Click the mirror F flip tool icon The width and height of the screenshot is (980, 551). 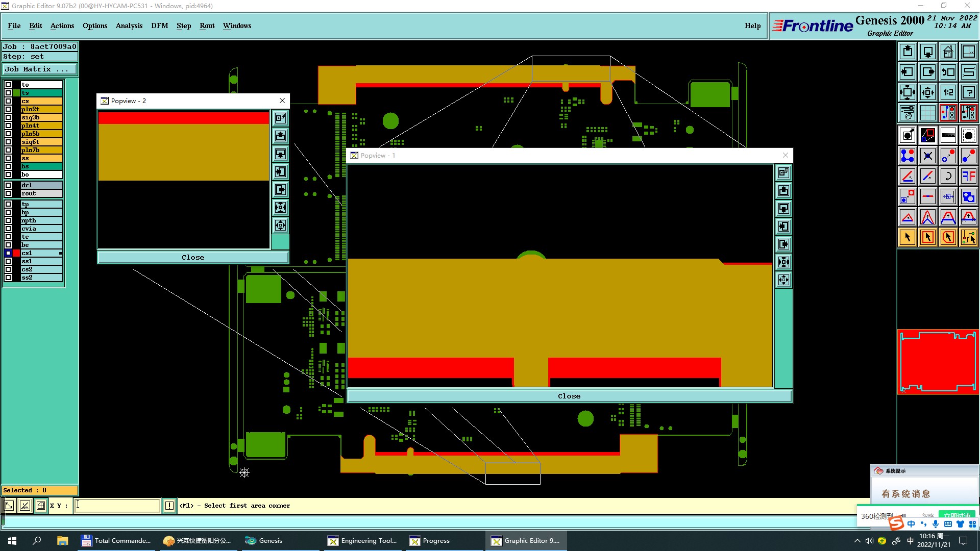click(x=968, y=176)
